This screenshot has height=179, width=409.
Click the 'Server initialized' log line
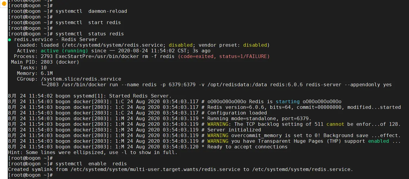135,130
